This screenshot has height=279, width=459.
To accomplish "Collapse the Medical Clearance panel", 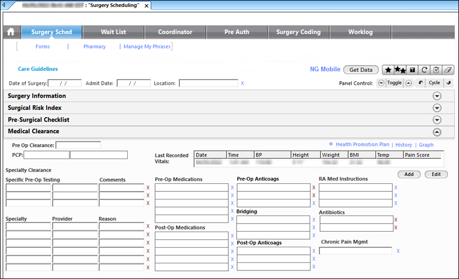I will pos(437,132).
